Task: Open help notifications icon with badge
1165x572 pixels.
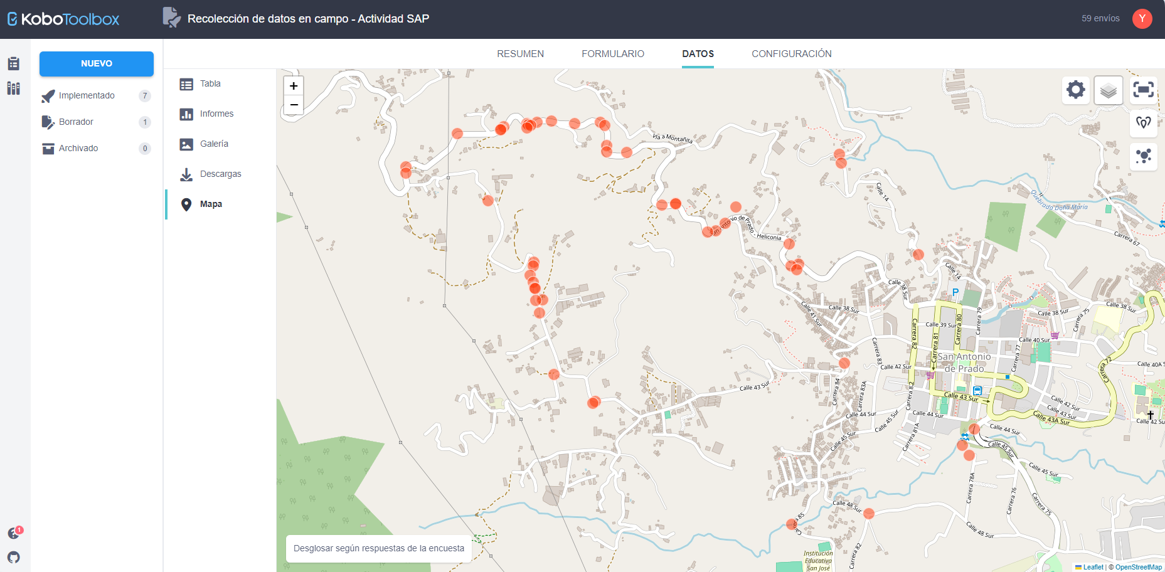Action: coord(14,533)
